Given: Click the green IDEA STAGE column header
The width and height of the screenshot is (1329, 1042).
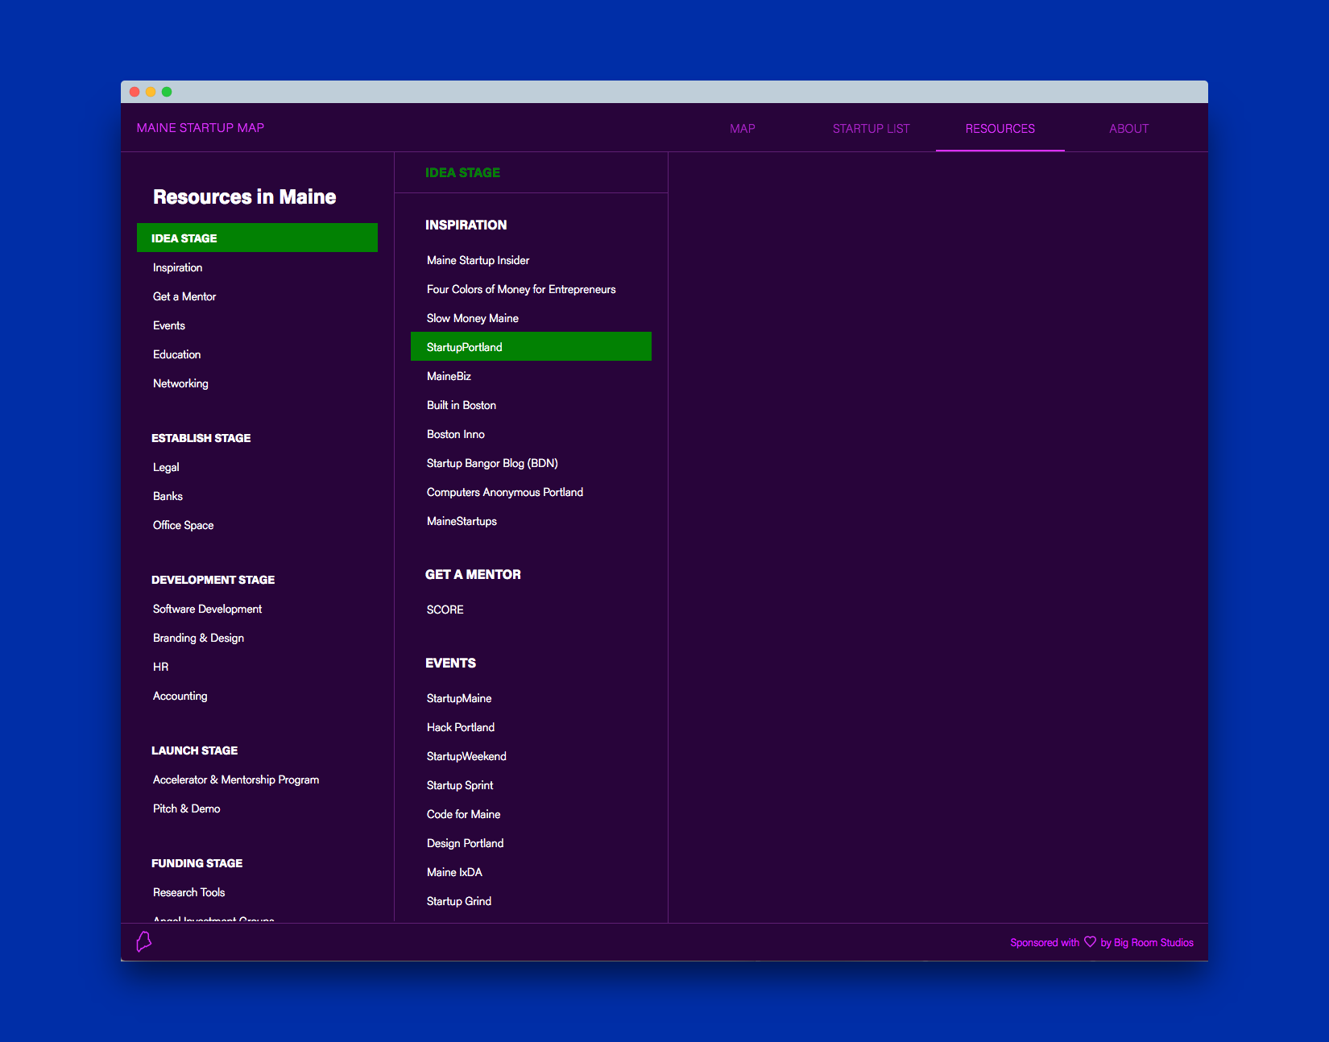Looking at the screenshot, I should (462, 172).
